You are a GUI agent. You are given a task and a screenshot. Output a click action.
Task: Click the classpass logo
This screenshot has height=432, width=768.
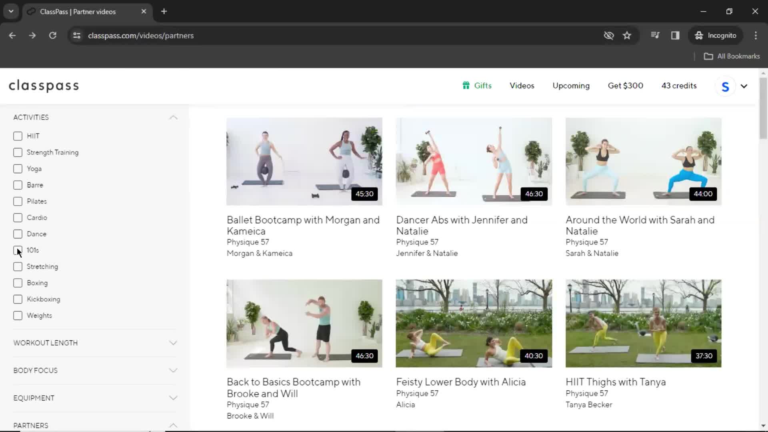click(x=44, y=86)
